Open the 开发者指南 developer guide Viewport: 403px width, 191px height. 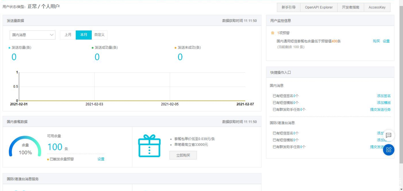coord(350,7)
